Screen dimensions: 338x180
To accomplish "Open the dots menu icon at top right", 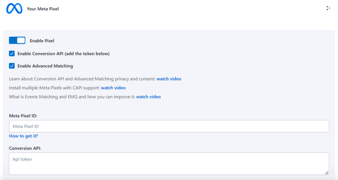I will 328,8.
